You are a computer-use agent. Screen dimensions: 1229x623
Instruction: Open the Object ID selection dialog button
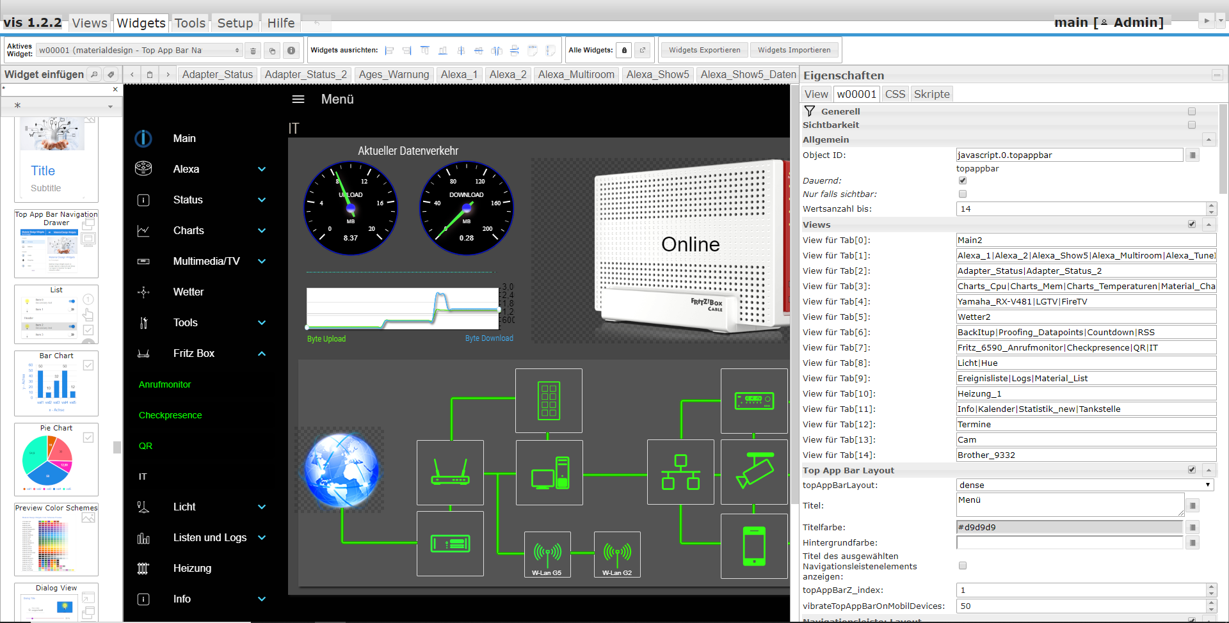point(1193,155)
